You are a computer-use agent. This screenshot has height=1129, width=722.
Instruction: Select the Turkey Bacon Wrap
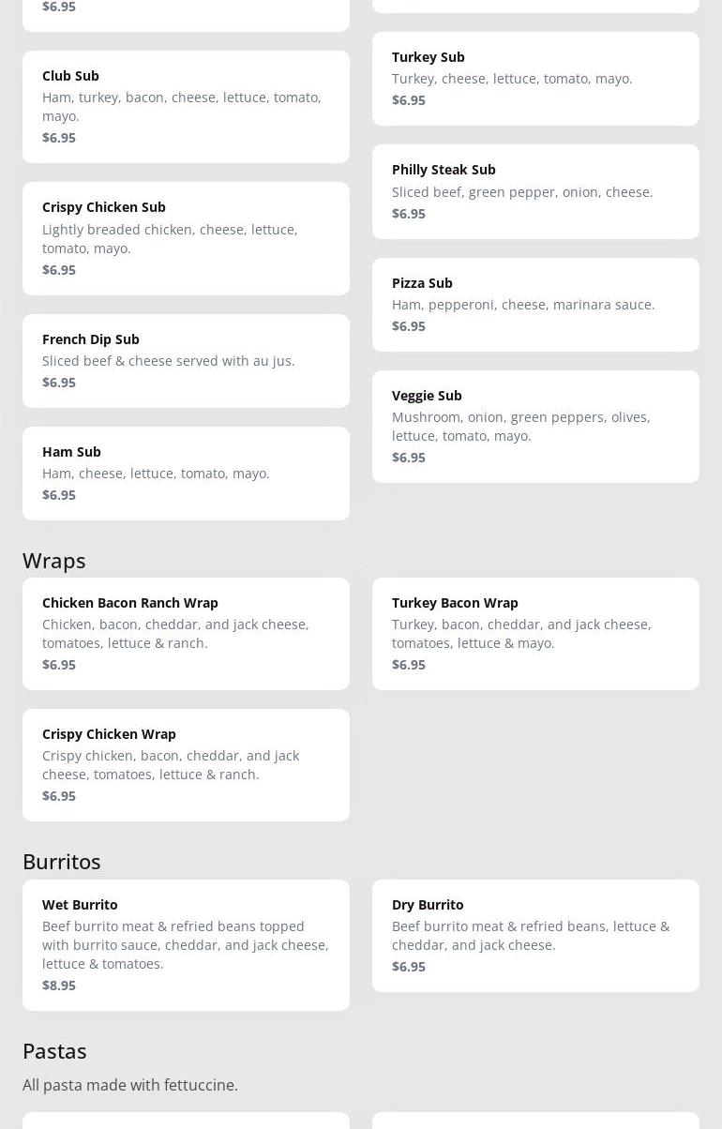click(x=535, y=633)
